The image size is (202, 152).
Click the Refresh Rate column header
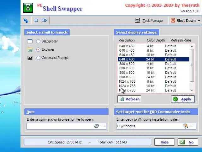181,40
